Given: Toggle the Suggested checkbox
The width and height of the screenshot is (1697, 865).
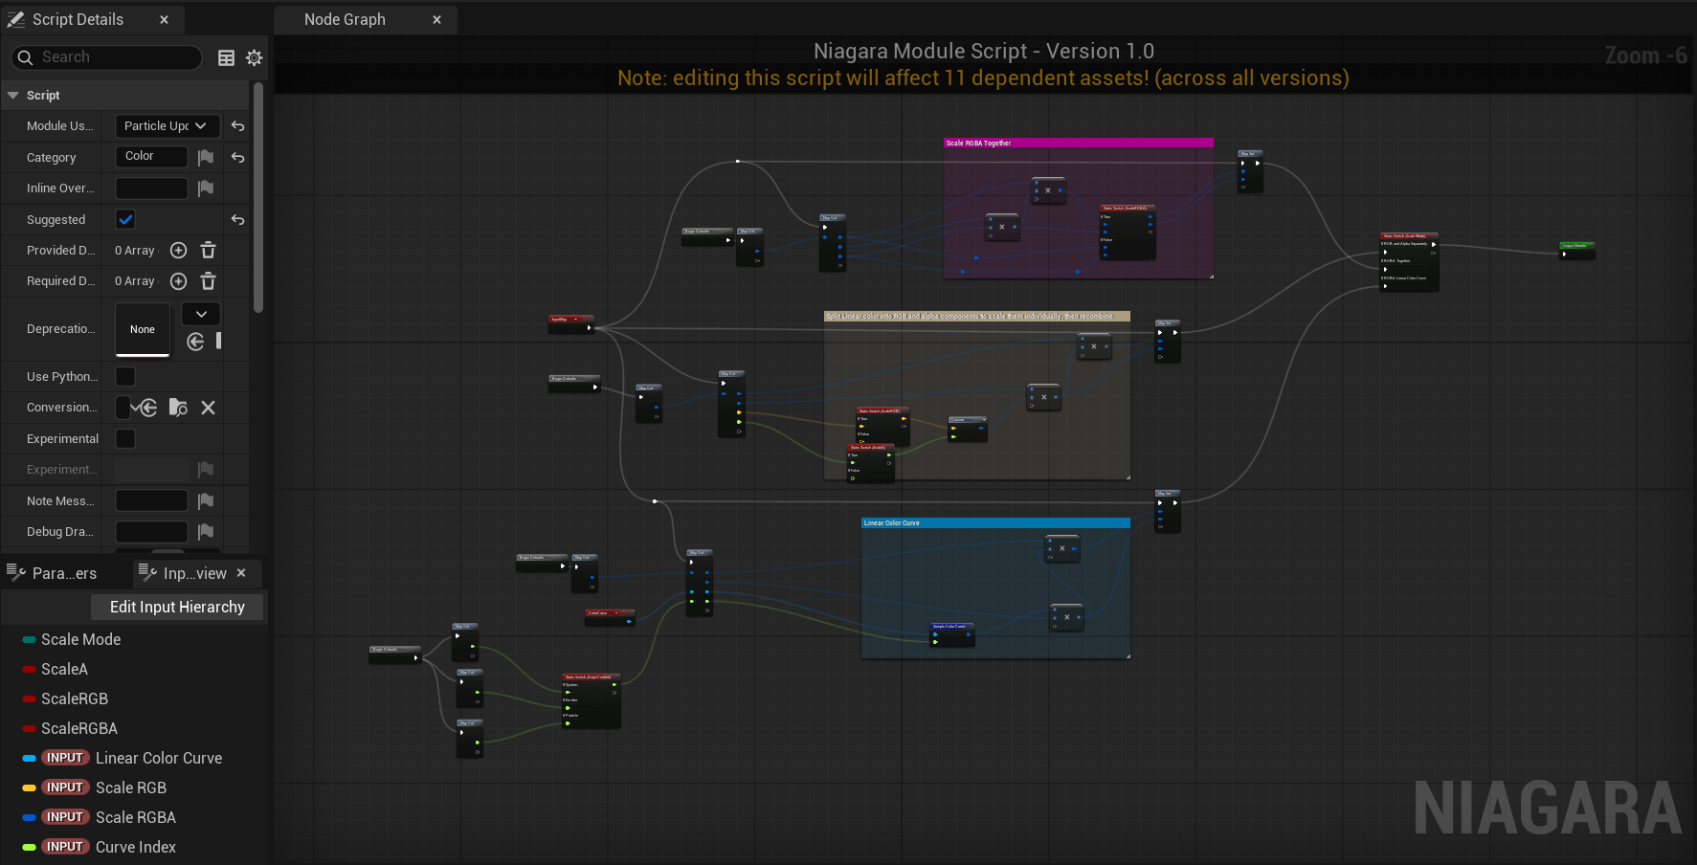Looking at the screenshot, I should pyautogui.click(x=125, y=220).
